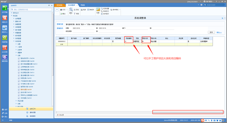Expand the 合同管理 tree node
Viewport: 227px width, 123px height.
click(14, 19)
